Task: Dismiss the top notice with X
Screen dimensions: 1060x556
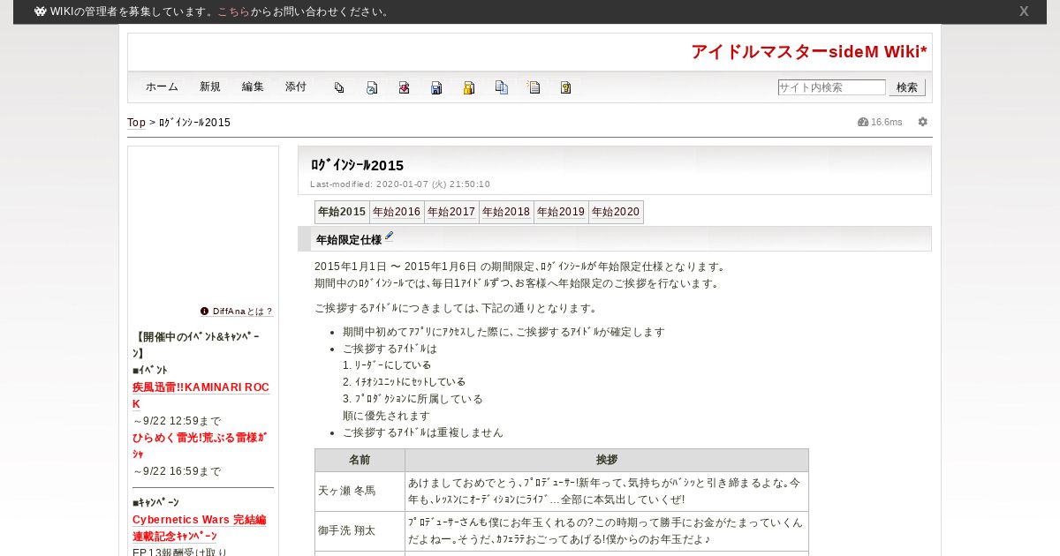Action: click(x=1024, y=11)
